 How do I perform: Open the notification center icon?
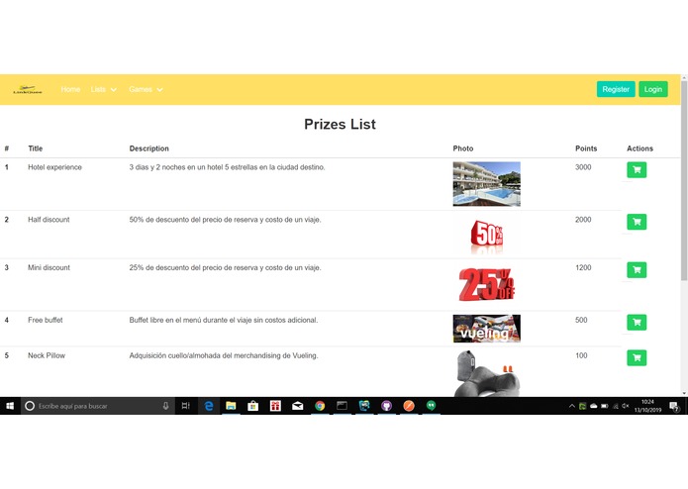(x=674, y=406)
